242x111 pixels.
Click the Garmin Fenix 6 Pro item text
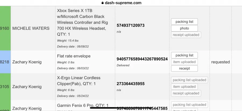[83, 105]
